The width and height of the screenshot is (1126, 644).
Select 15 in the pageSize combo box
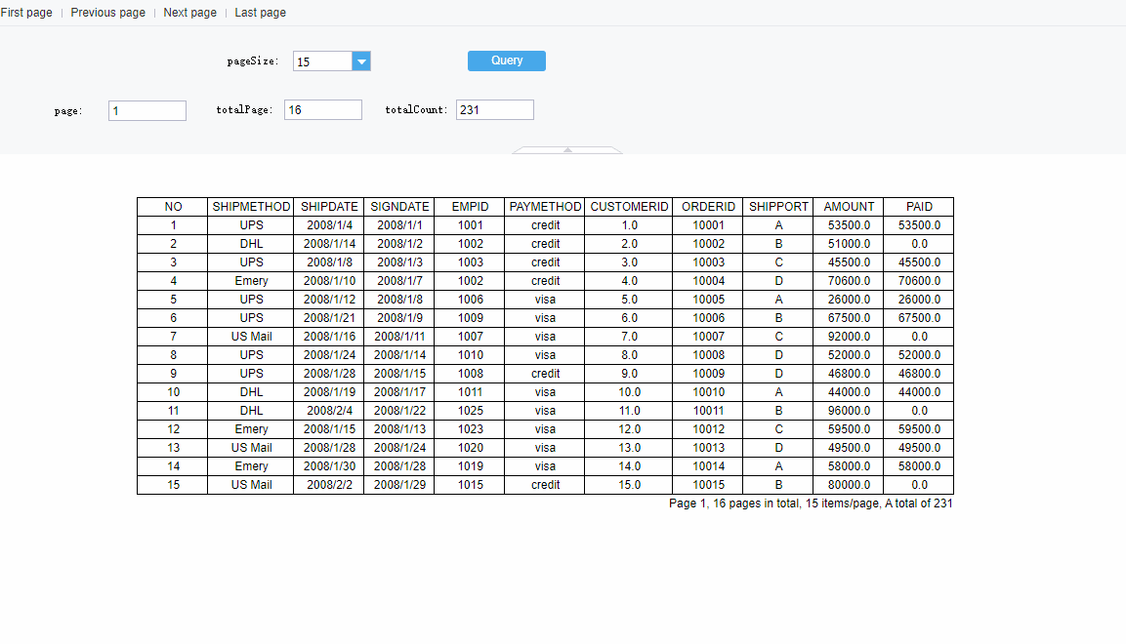[x=322, y=60]
